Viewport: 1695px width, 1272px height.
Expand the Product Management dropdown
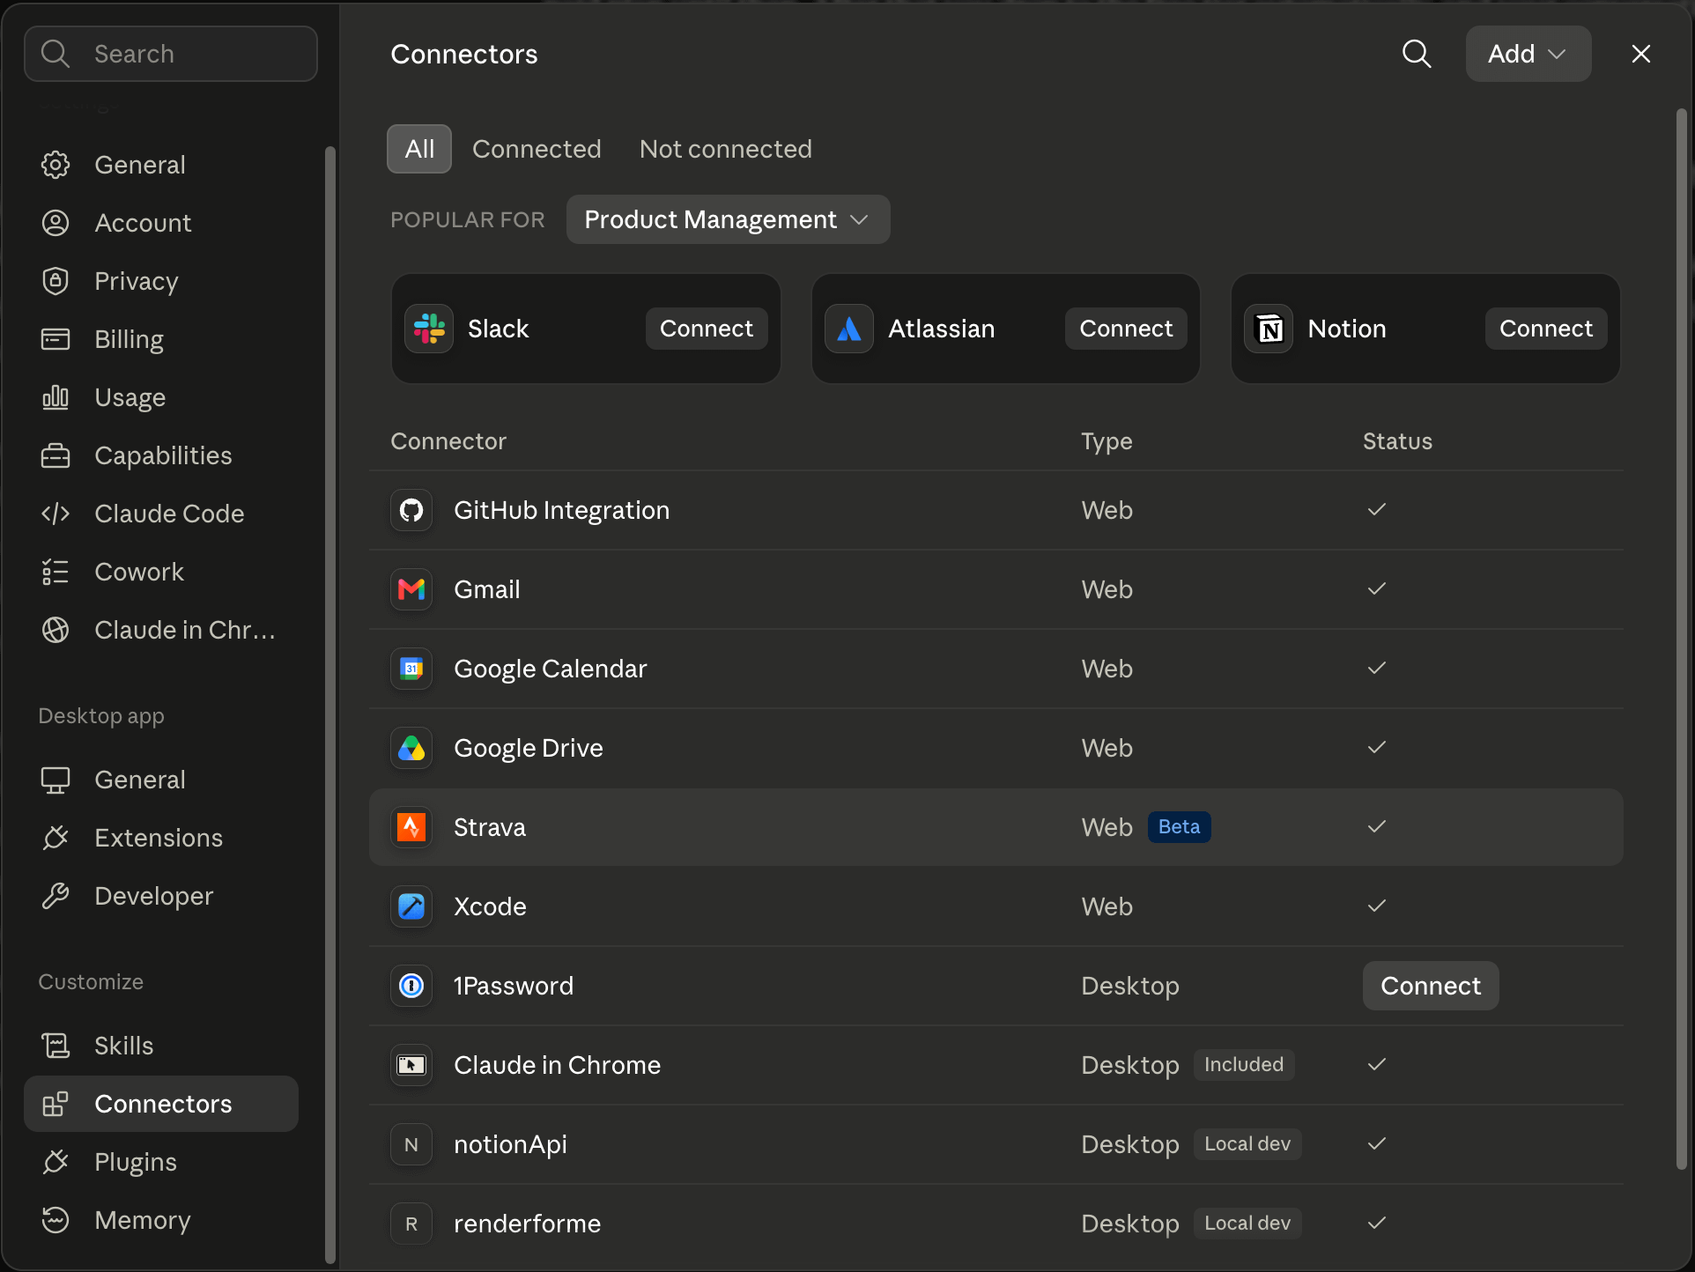(x=728, y=219)
